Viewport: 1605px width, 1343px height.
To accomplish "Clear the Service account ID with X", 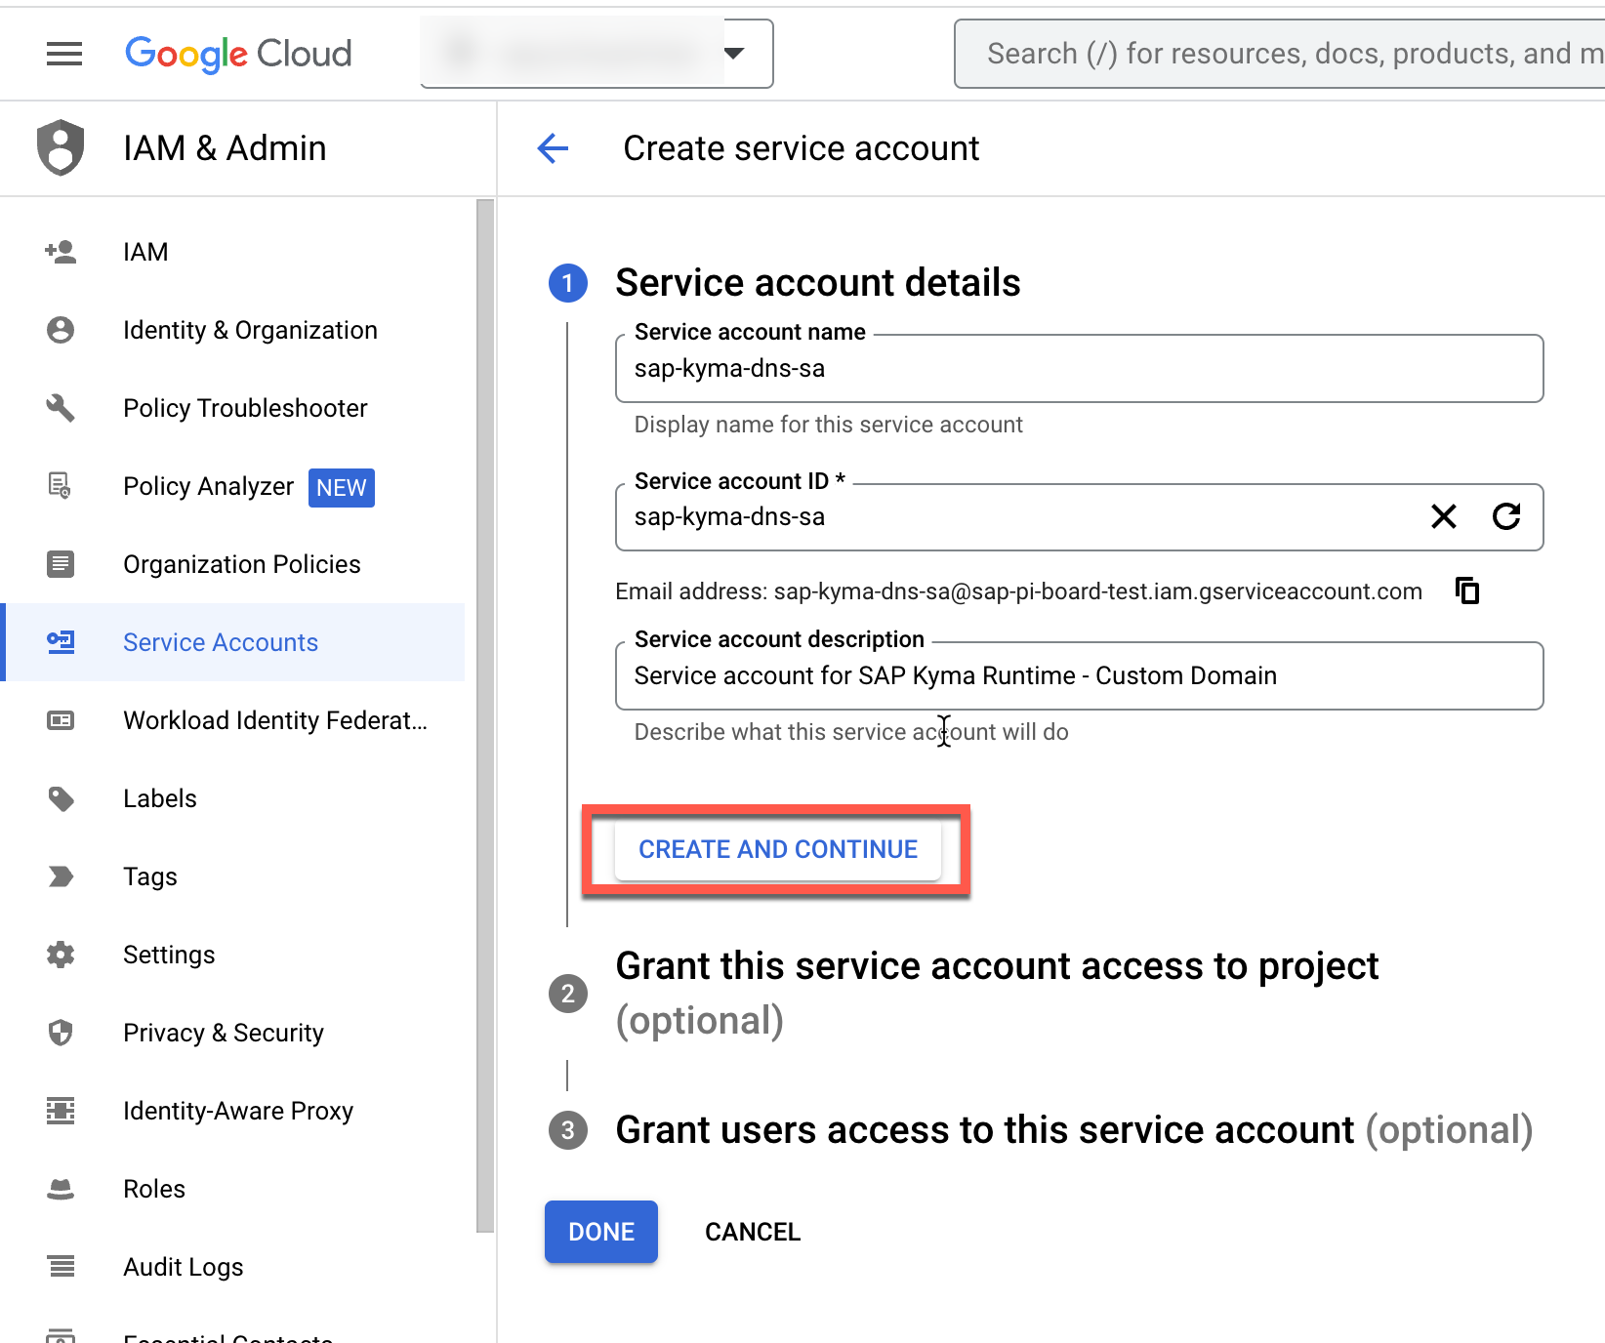I will click(1444, 516).
